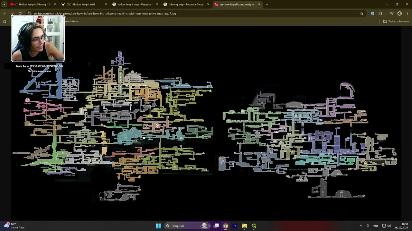Screen dimensions: 412x231
Task: Open the tab search dropdown arrow
Action: pos(4,4)
